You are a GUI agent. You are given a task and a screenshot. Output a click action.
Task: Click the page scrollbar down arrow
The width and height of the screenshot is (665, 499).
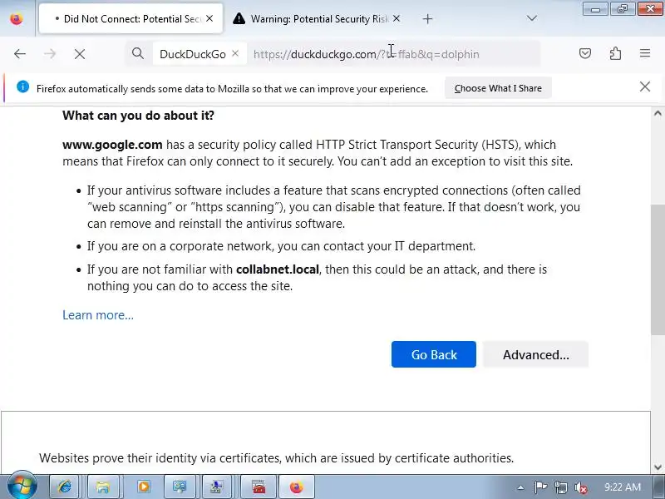658,467
